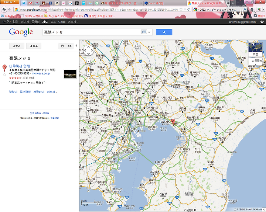Screen dimensions: 266x212
Task: Click the browser Back arrow button
Action: 4,9
